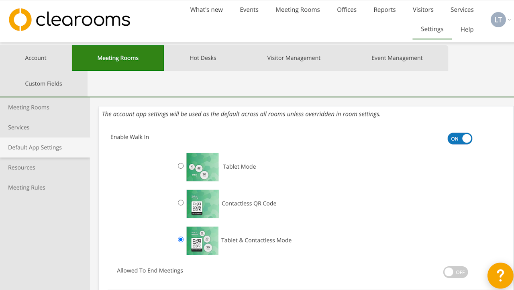
Task: Open Reports in the top navigation
Action: click(x=384, y=10)
